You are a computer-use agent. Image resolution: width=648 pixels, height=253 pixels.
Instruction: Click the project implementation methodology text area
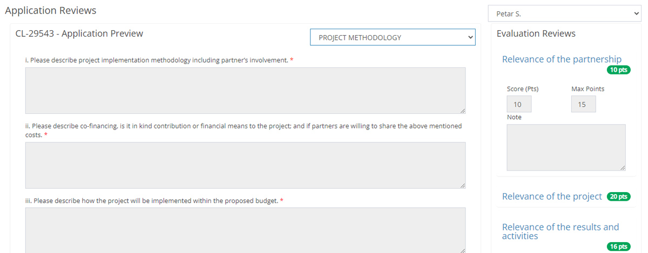pyautogui.click(x=245, y=90)
